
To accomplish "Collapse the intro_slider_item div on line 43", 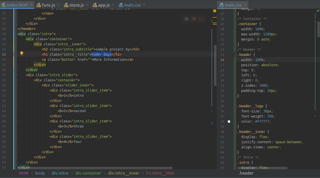I will [x=16, y=106].
